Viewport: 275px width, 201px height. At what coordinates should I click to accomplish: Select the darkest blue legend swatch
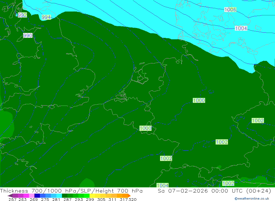(37, 196)
